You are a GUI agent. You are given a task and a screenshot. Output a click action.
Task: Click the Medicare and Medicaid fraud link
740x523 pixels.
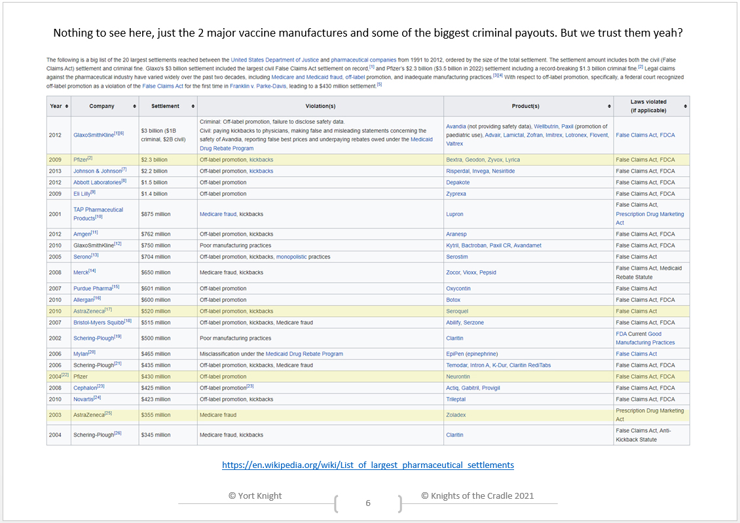click(x=306, y=77)
